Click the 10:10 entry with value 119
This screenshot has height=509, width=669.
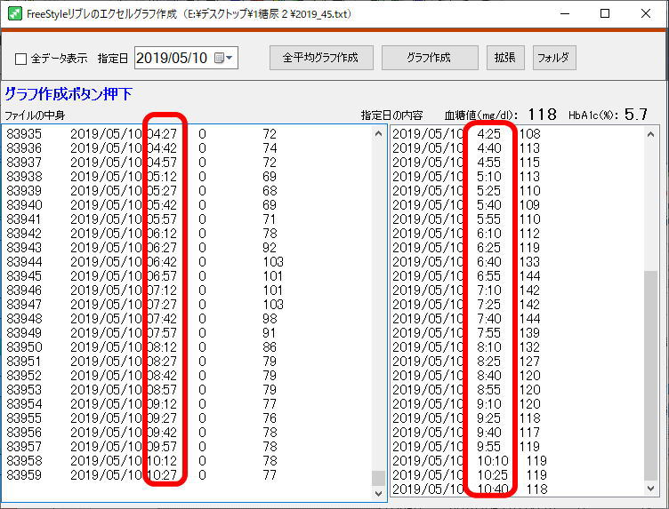tap(470, 461)
